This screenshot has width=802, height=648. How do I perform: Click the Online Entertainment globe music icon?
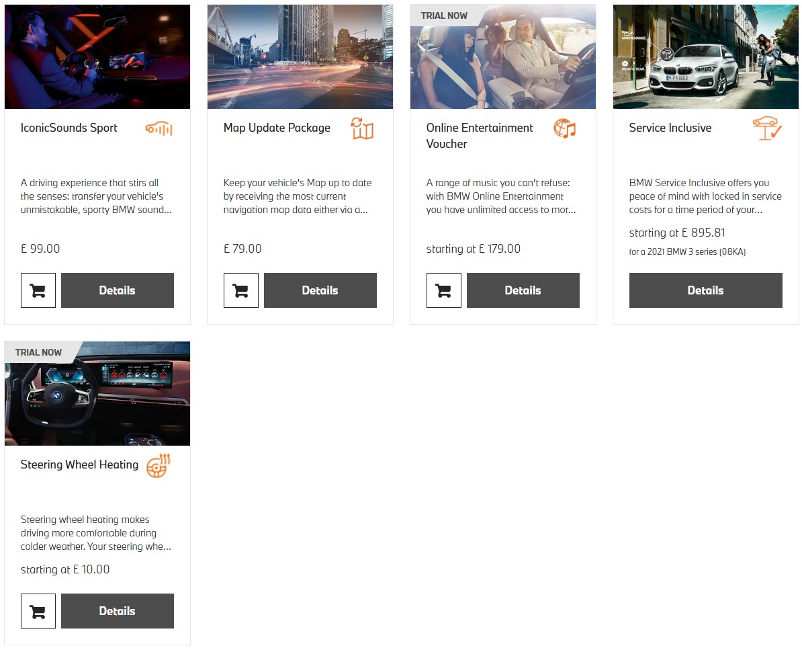tap(565, 128)
